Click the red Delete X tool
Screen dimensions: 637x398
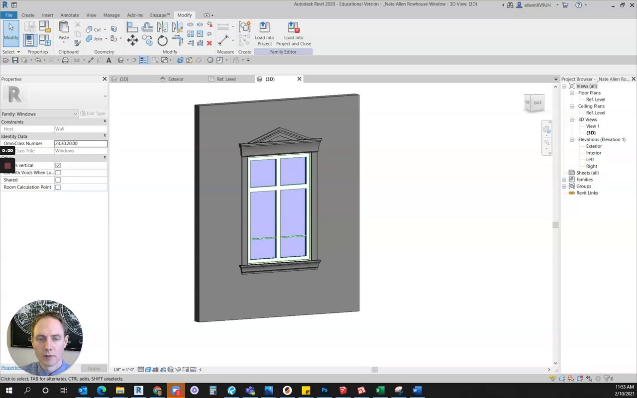pyautogui.click(x=209, y=43)
